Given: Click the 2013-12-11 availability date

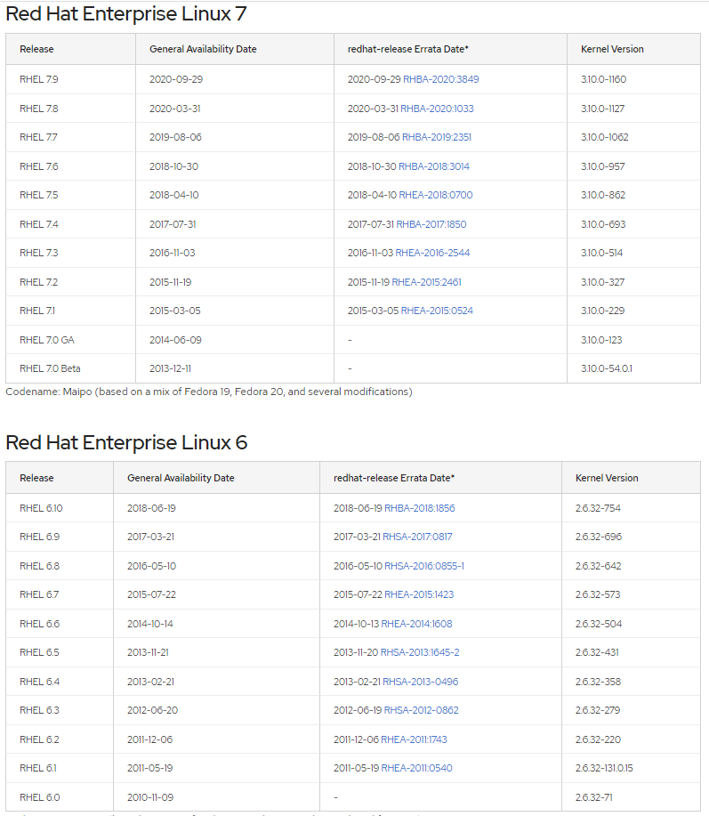Looking at the screenshot, I should point(170,368).
